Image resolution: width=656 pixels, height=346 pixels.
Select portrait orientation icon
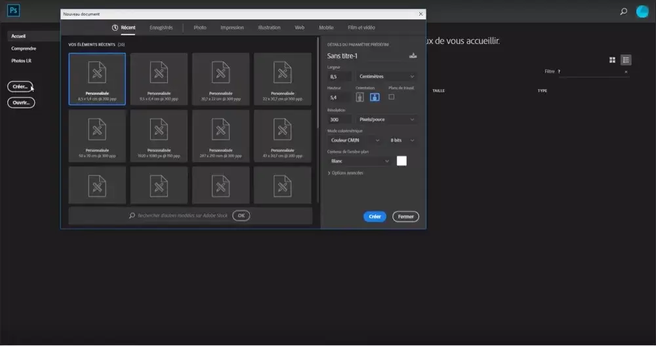pyautogui.click(x=359, y=97)
